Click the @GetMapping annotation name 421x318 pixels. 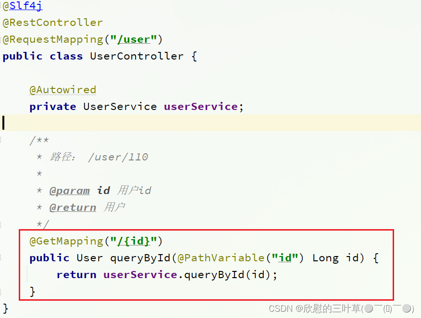(66, 241)
